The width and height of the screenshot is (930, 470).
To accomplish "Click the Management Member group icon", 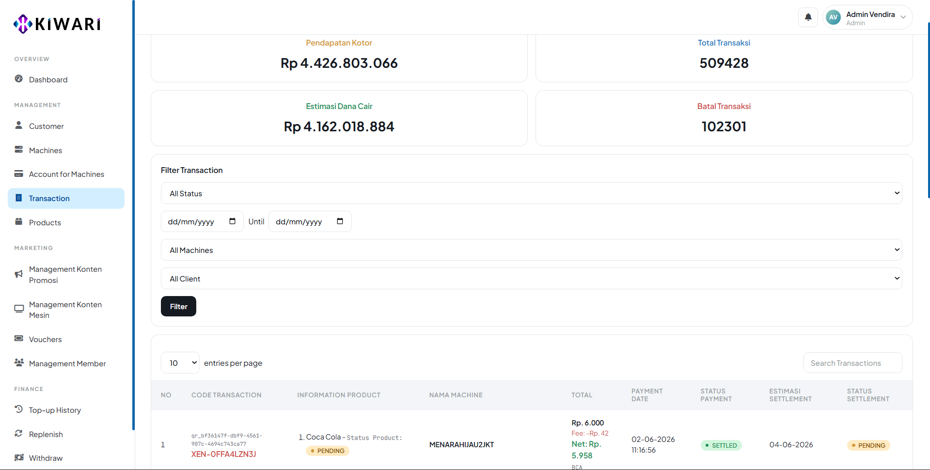I will [x=19, y=363].
